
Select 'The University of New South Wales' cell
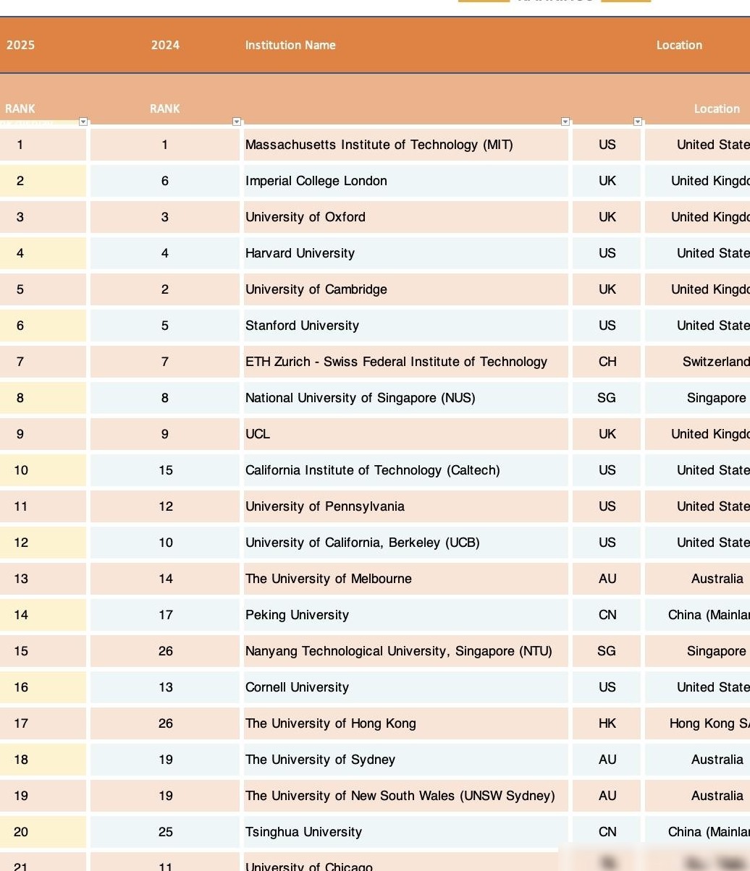406,796
